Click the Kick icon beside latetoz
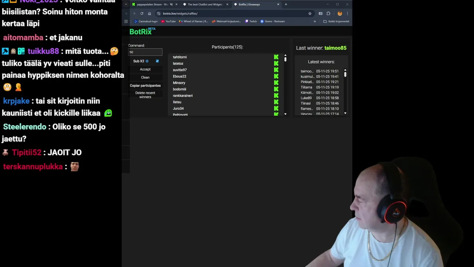 [x=276, y=63]
